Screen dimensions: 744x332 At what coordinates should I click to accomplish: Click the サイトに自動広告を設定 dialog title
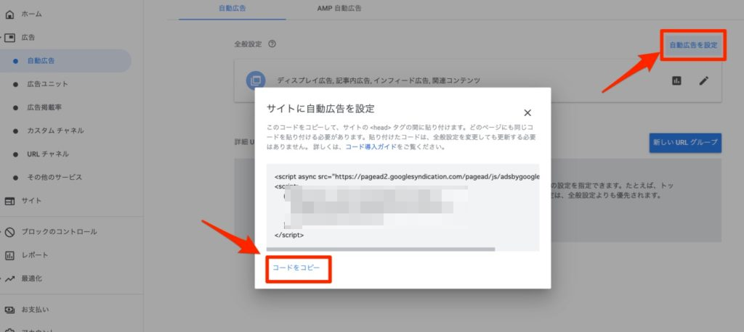tap(320, 109)
